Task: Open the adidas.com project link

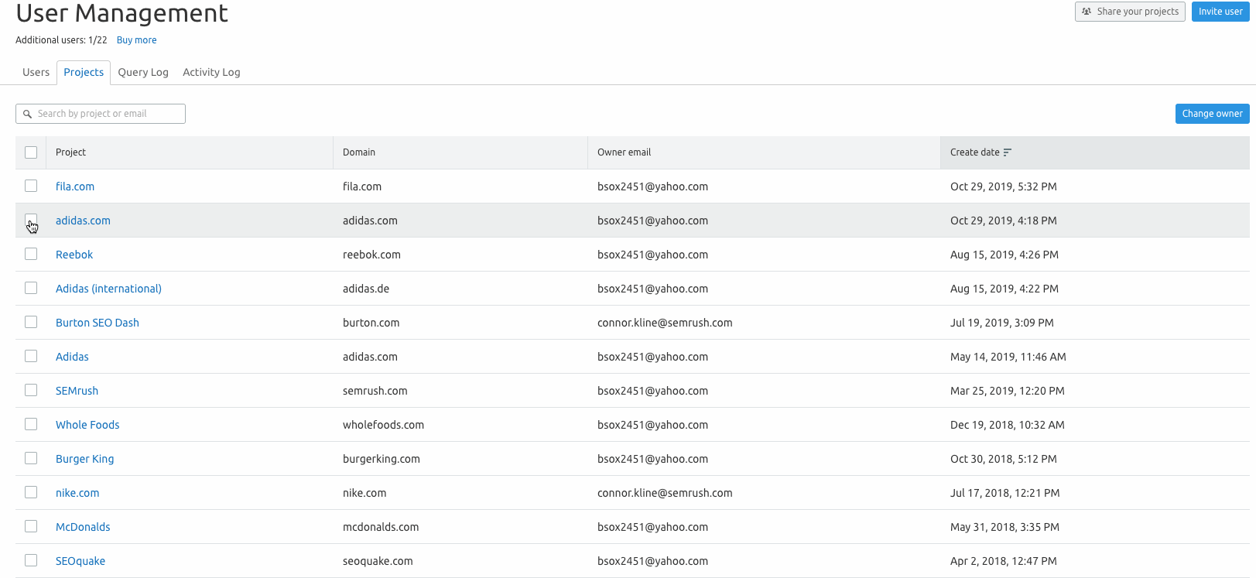Action: pos(83,221)
